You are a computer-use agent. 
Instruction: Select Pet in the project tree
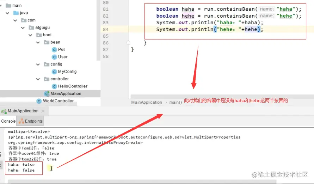(x=61, y=49)
